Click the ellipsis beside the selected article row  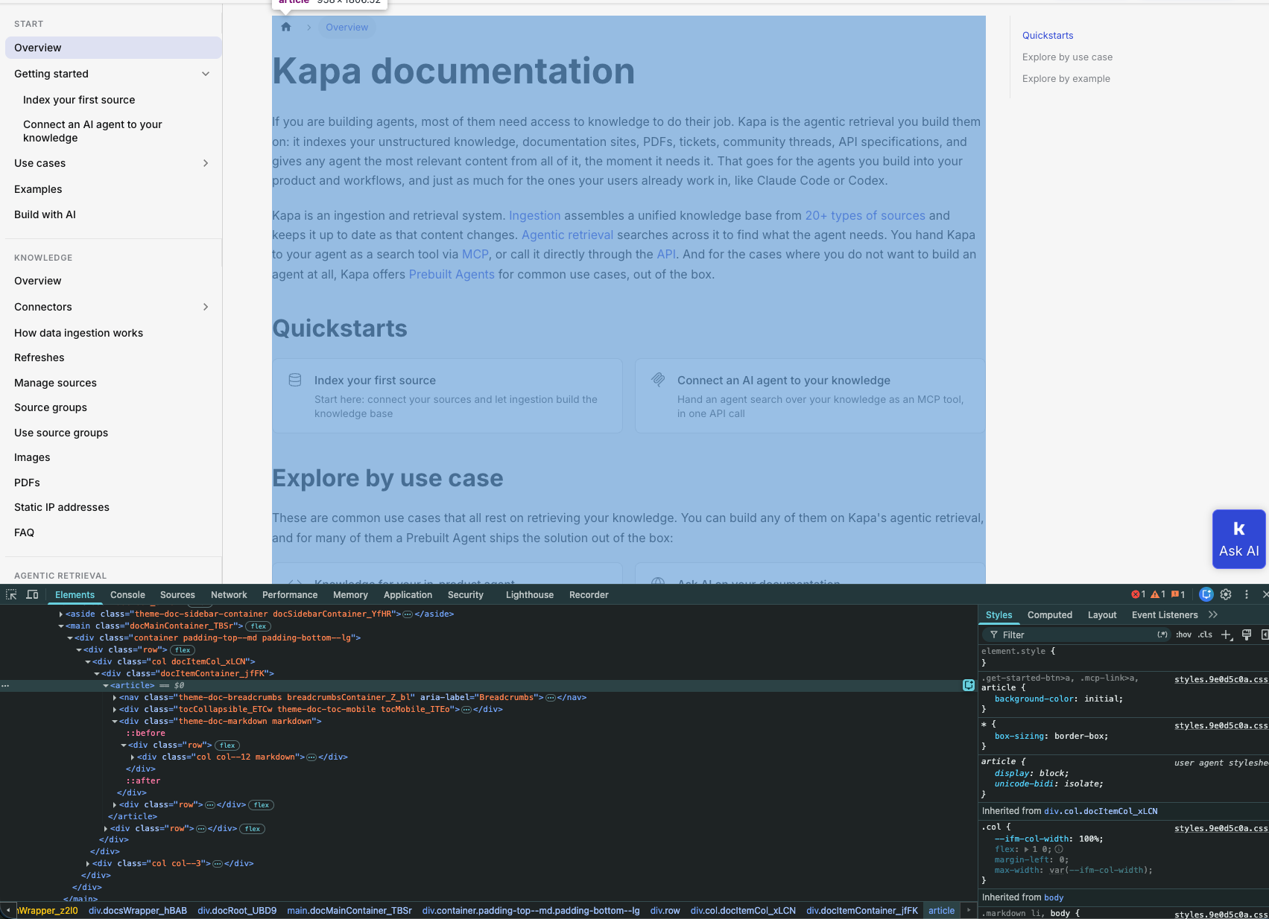5,685
